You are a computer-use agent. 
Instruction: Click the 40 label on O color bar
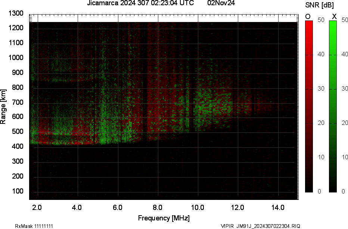pos(321,54)
